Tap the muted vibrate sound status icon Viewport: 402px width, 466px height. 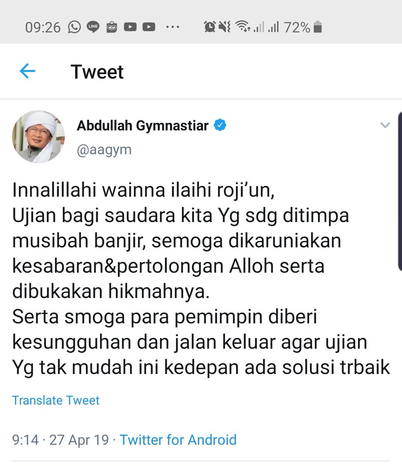coord(225,27)
